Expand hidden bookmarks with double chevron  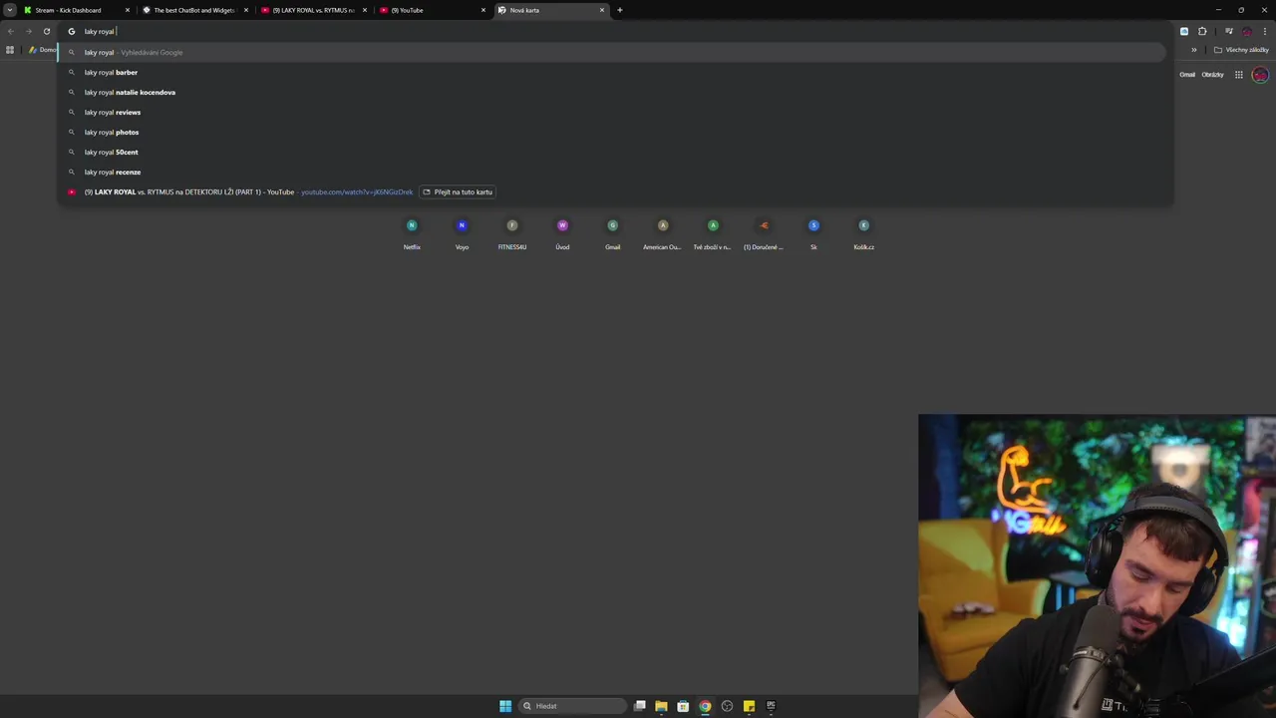pos(1194,50)
